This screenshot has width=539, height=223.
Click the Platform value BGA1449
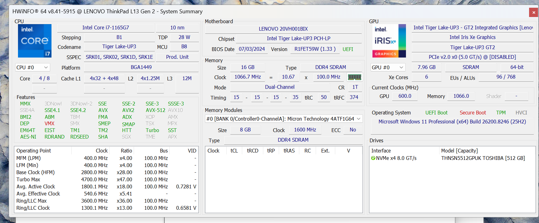tap(141, 67)
